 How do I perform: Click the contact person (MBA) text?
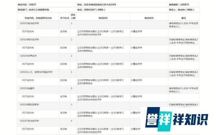point(181,10)
